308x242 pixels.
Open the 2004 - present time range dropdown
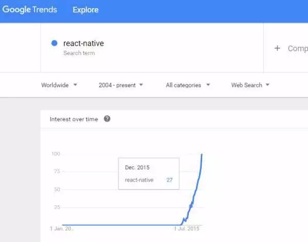121,85
